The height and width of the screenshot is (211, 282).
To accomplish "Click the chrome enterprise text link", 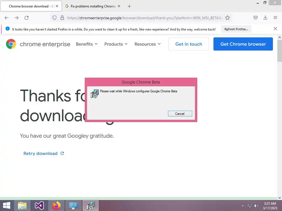I will [45, 44].
